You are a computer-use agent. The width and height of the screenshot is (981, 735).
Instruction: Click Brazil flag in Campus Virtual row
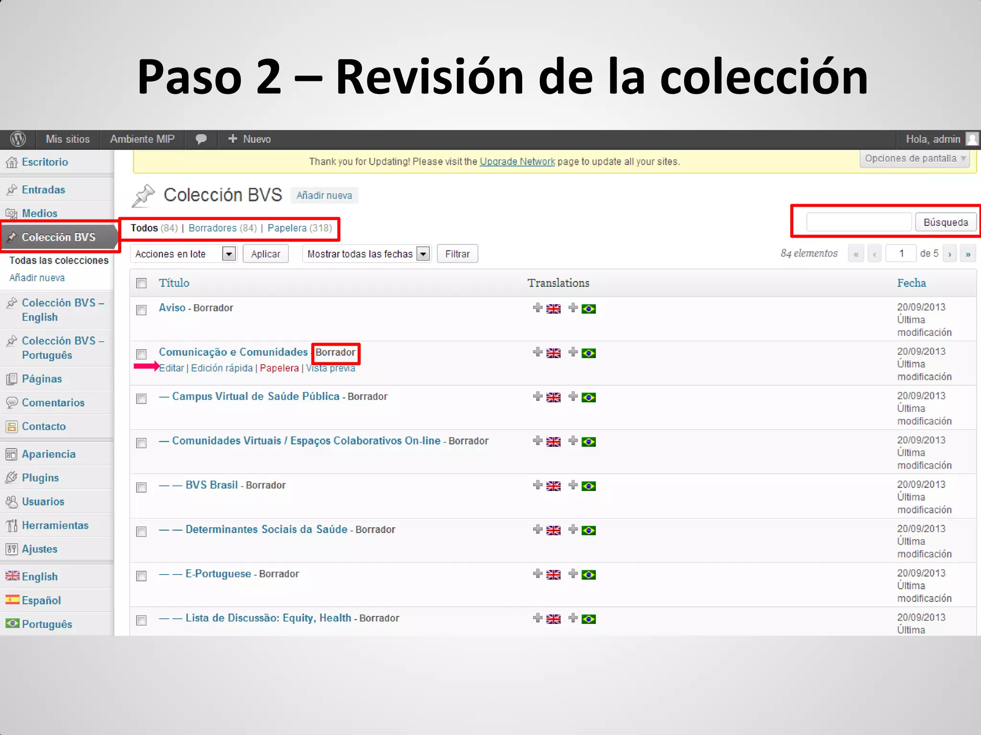(x=589, y=398)
